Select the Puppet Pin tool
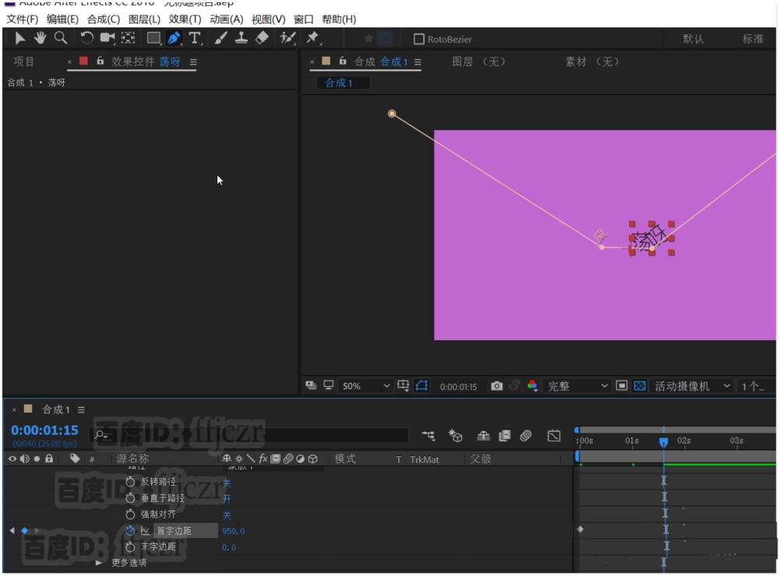Image resolution: width=779 pixels, height=576 pixels. [313, 38]
